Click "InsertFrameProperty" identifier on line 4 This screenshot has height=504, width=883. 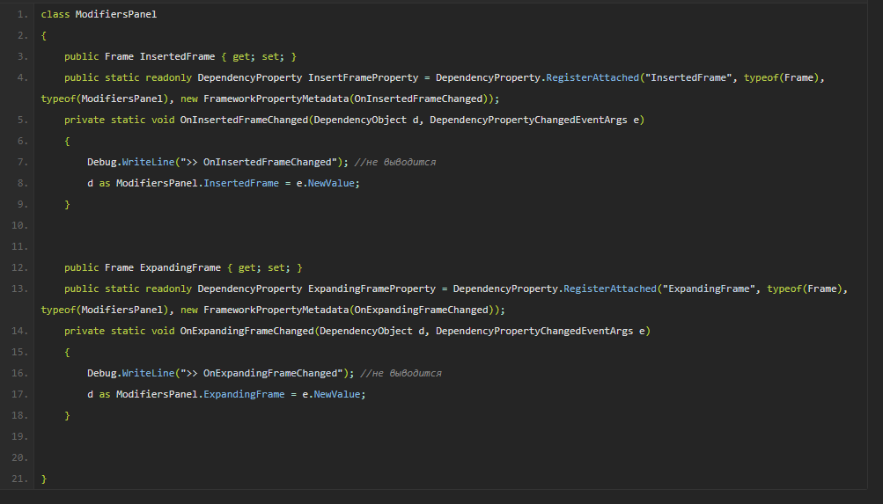(x=364, y=77)
